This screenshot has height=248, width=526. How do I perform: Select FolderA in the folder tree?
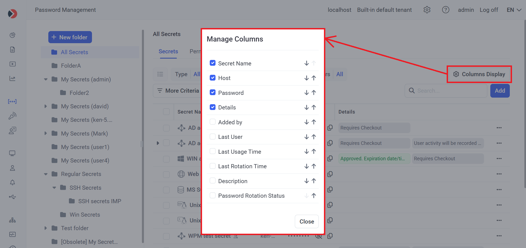(x=71, y=66)
